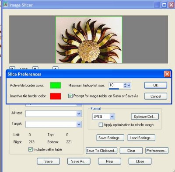Pick the red inactive tile border color
Screen dimensions: 175x172
(x=55, y=96)
